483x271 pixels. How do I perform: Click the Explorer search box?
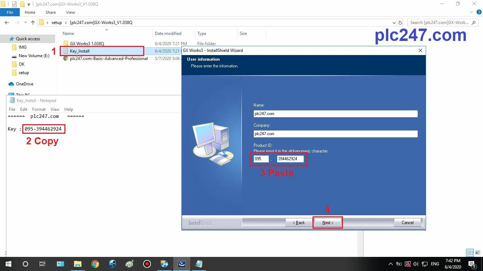443,23
